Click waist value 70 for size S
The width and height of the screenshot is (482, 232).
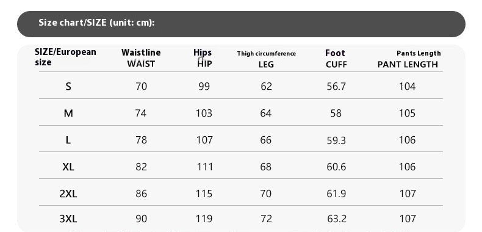[x=141, y=87]
